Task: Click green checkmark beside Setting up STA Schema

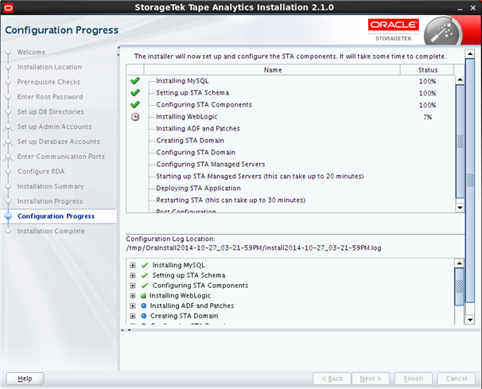Action: [135, 93]
